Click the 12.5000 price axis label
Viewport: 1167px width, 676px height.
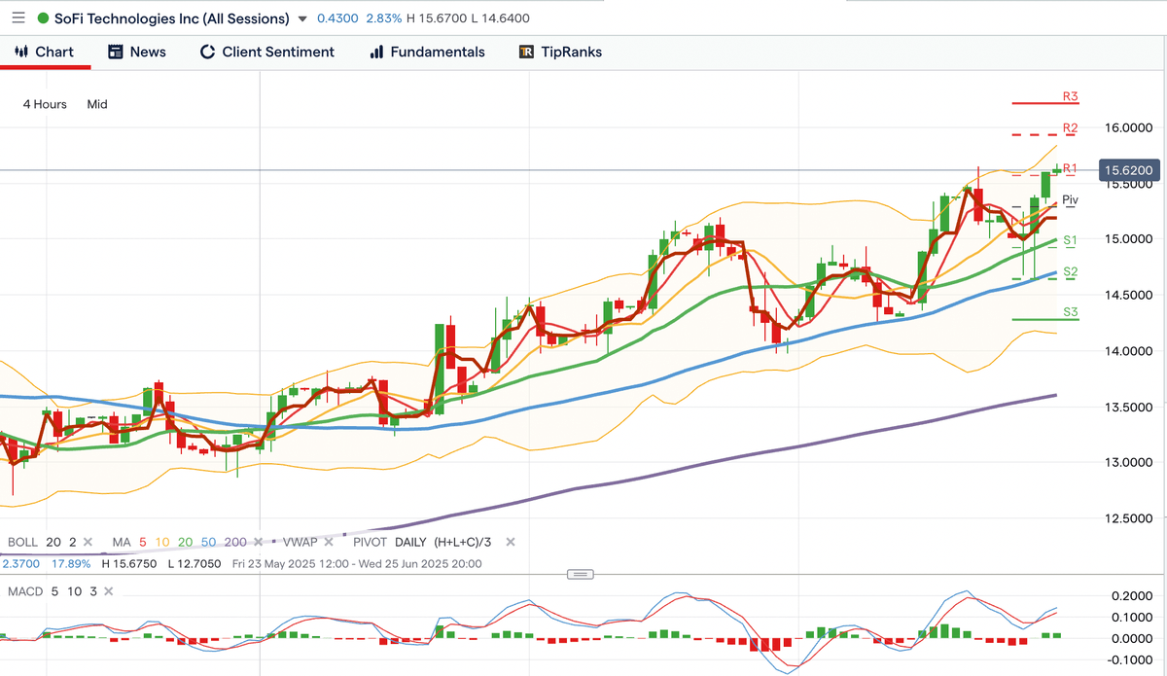[x=1128, y=517]
